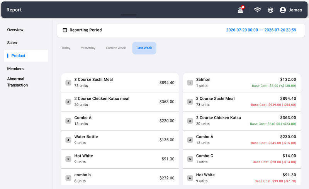Click the $272.00 combo b amount

[167, 178]
